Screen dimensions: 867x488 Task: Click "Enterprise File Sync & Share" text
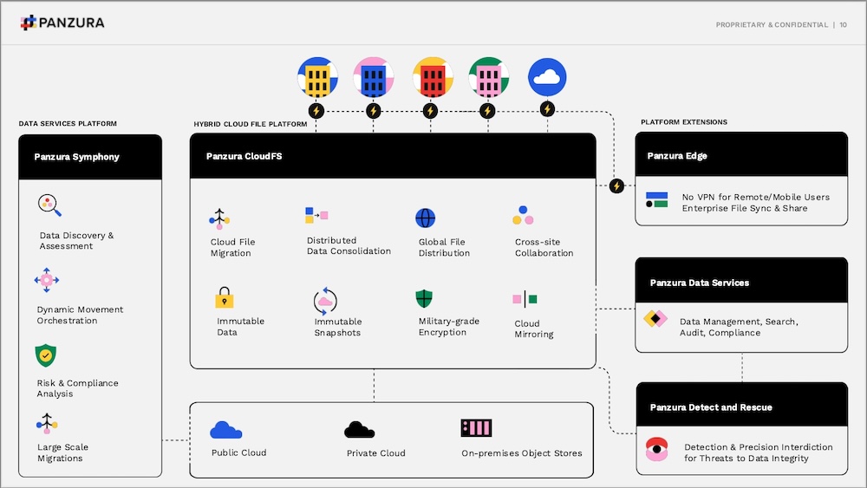[x=744, y=208]
